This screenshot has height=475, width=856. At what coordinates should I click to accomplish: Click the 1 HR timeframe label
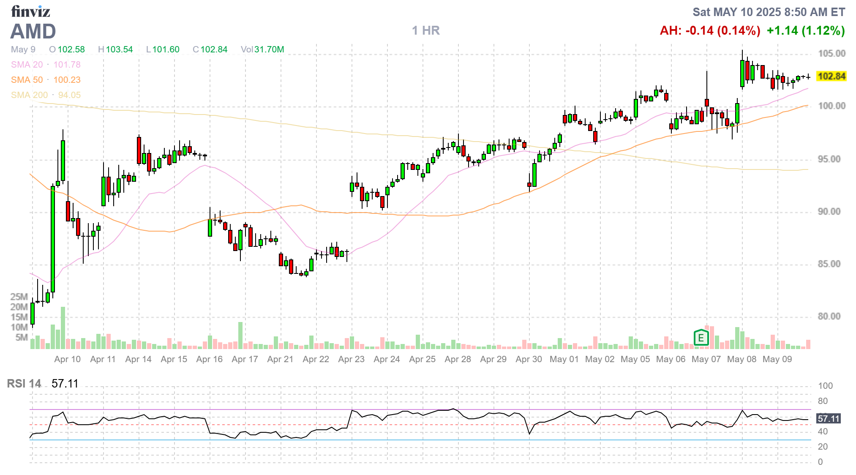(426, 30)
